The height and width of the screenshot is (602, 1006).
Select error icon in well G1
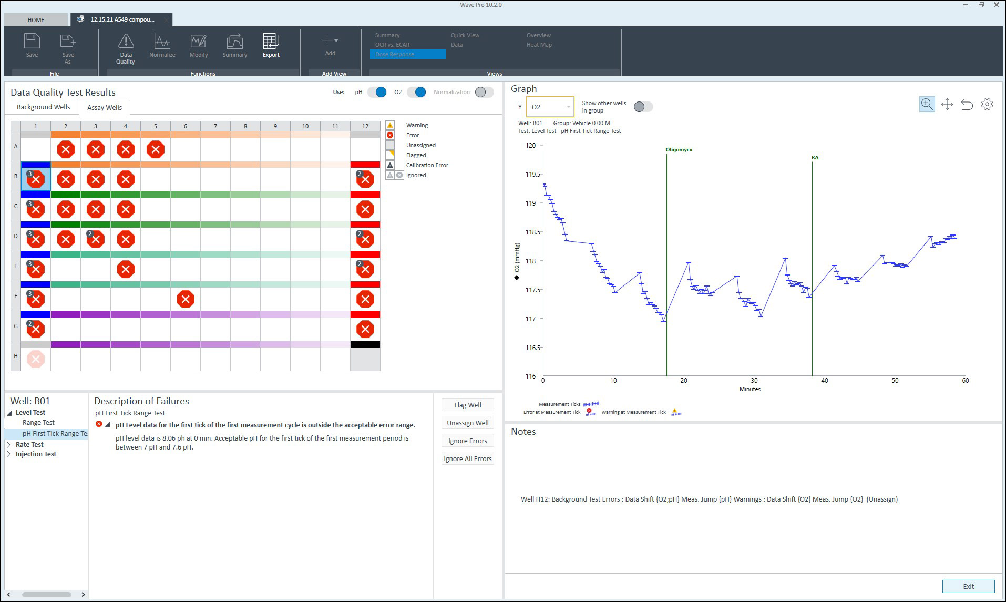pos(36,329)
